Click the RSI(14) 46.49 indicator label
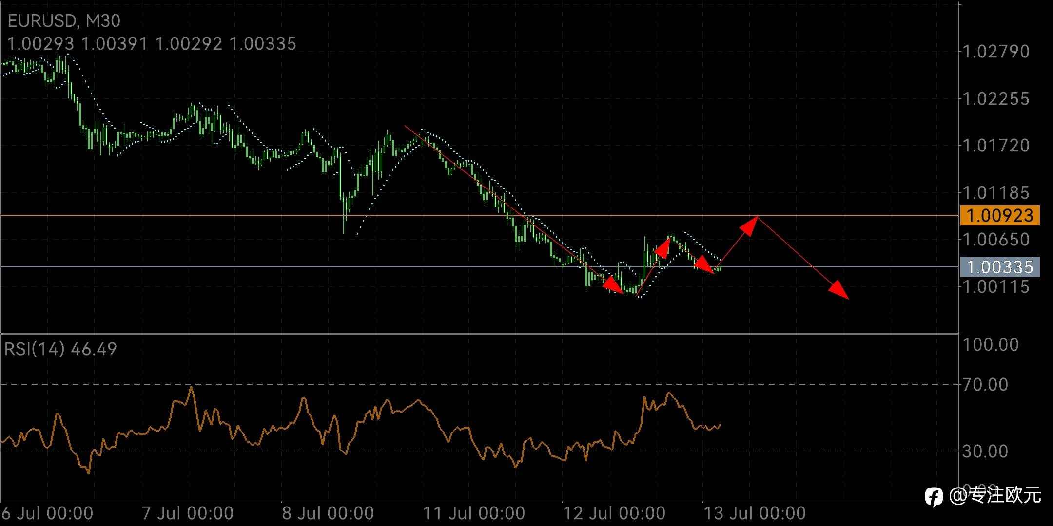The width and height of the screenshot is (1053, 526). [60, 349]
